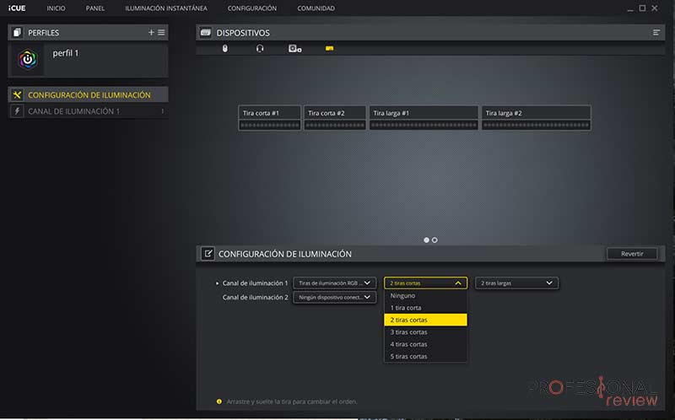Screen dimensions: 675x420
Task: Select Canal de Iluminación 1 sidebar item
Action: 89,111
